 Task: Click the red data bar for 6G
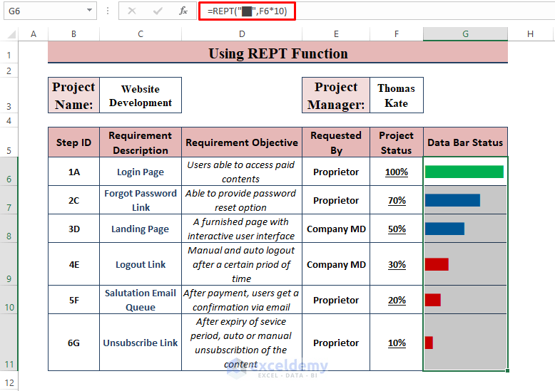[429, 343]
